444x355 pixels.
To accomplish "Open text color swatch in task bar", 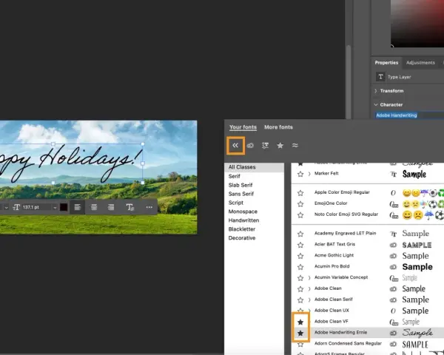I will click(x=64, y=207).
